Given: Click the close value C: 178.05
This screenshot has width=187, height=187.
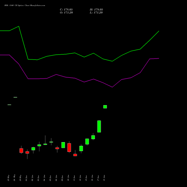Looking at the screenshot, I should click(66, 10).
